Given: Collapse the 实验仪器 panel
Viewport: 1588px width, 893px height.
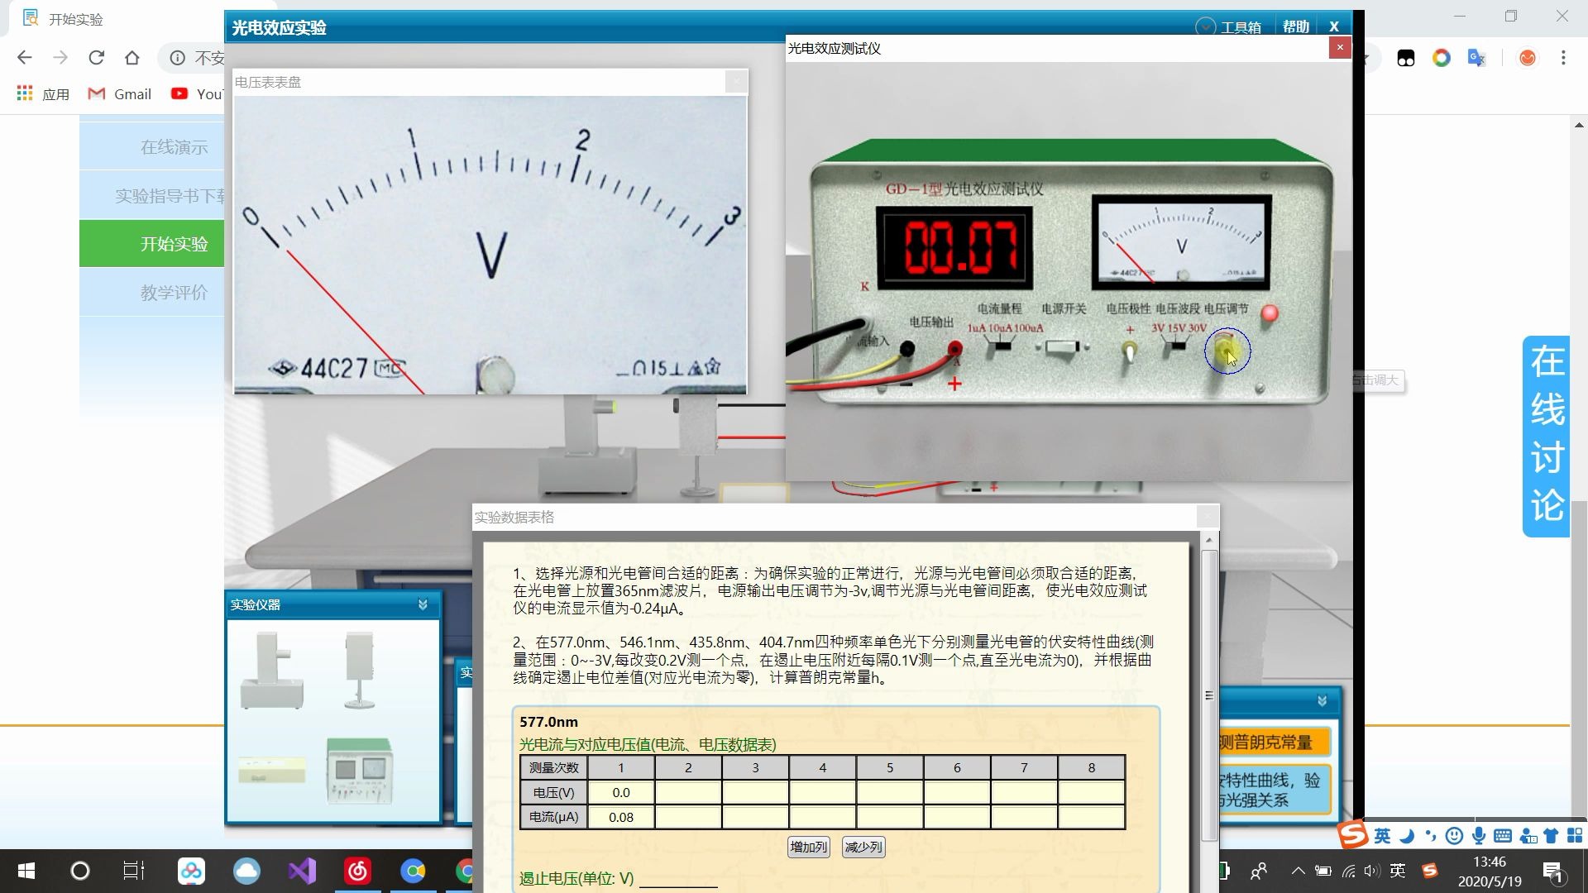Looking at the screenshot, I should point(423,604).
